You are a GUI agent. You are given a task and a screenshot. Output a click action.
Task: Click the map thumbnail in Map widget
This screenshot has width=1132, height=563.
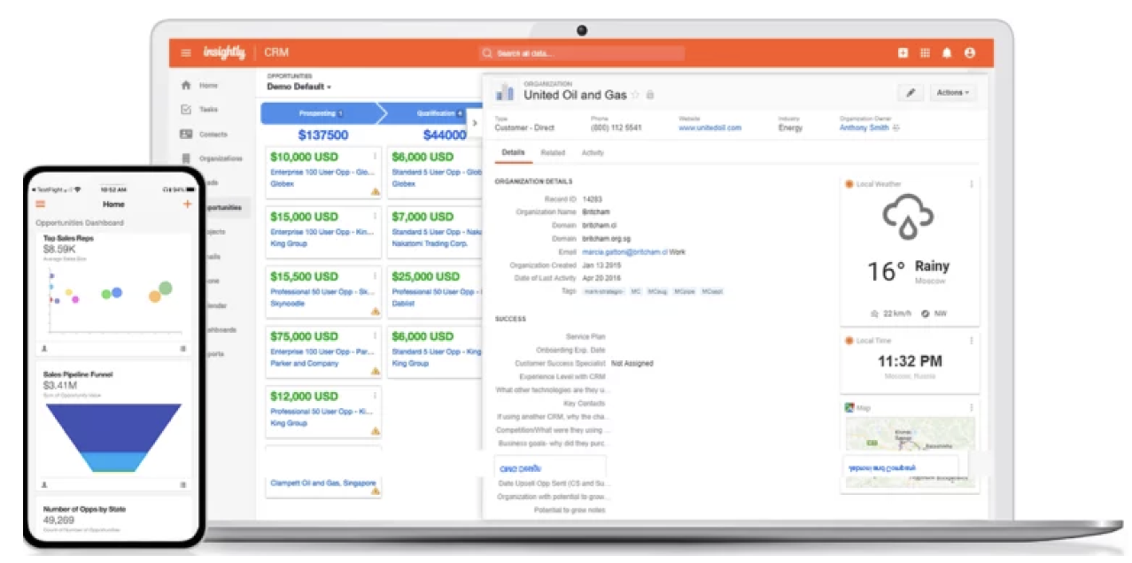[x=910, y=451]
